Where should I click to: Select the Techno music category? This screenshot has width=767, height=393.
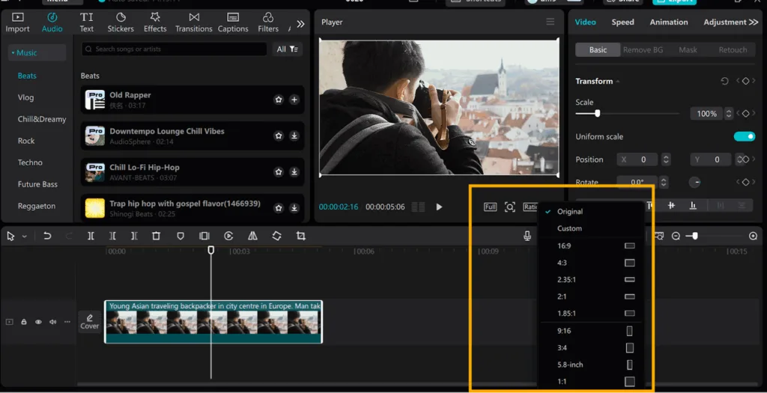point(30,162)
